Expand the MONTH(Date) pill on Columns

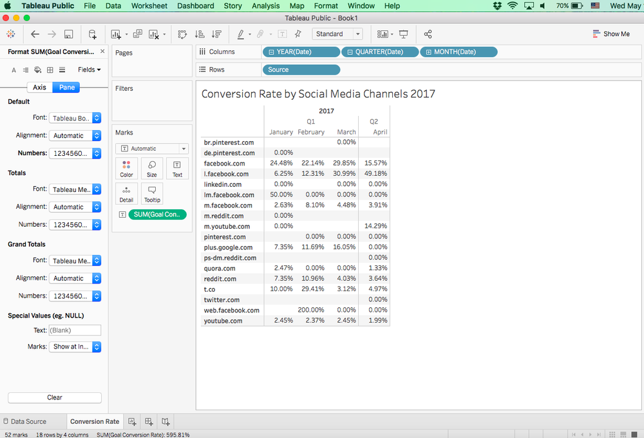[428, 52]
